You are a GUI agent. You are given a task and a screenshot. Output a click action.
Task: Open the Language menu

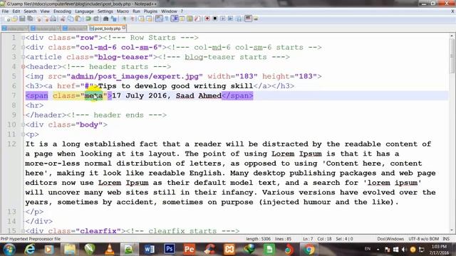coord(84,11)
